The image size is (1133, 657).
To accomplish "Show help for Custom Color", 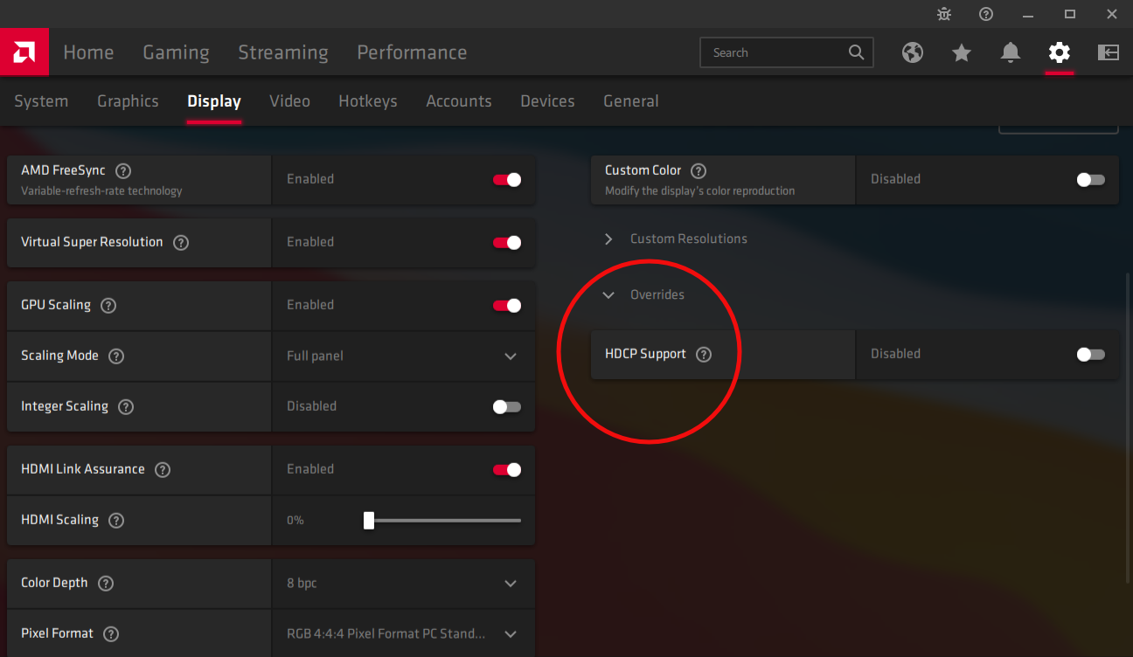I will point(699,171).
